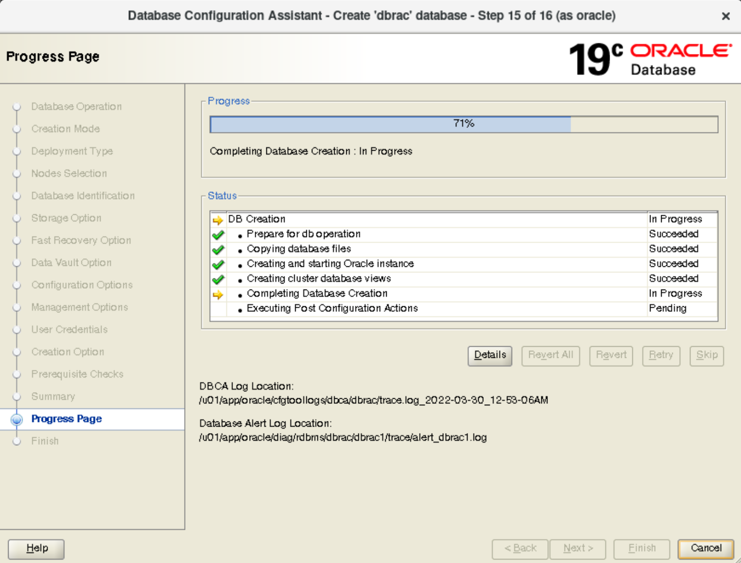Click green checkmark next to Copying database files
Screen dimensions: 741x563
pos(218,250)
